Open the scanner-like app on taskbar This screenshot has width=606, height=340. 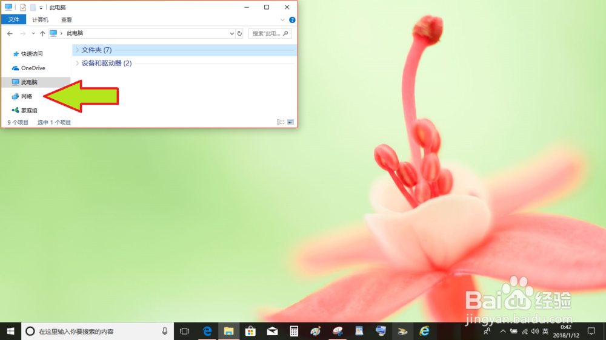click(402, 331)
